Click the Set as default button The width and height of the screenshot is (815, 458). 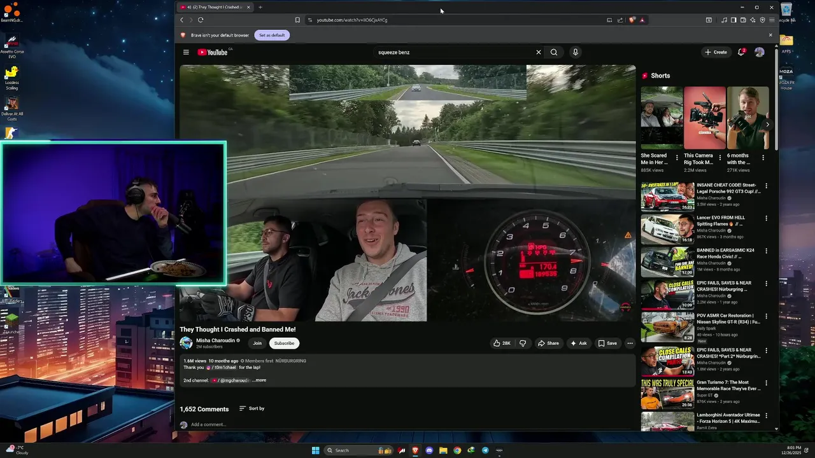click(x=272, y=35)
